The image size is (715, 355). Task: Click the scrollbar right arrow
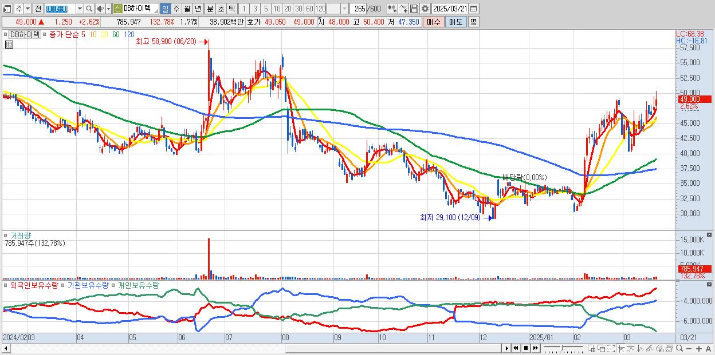point(507,348)
